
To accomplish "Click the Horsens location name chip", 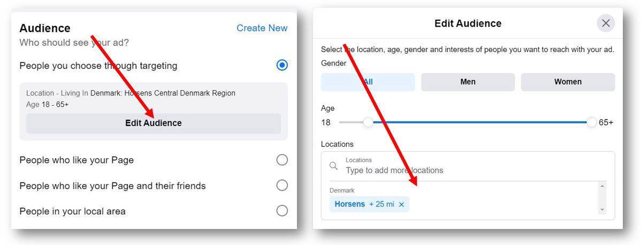I will [x=349, y=204].
